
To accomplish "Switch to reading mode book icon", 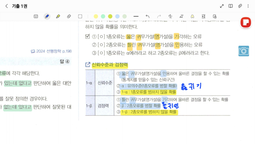I will click(x=231, y=6).
